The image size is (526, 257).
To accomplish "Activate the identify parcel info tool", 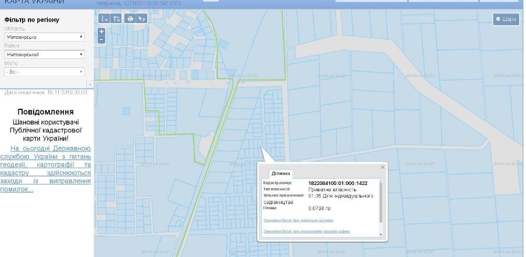I will 142,18.
